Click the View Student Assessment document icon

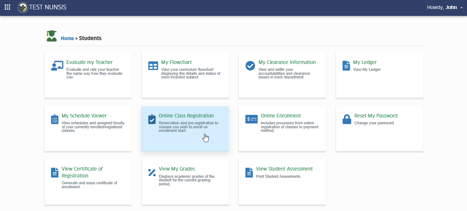(x=249, y=172)
